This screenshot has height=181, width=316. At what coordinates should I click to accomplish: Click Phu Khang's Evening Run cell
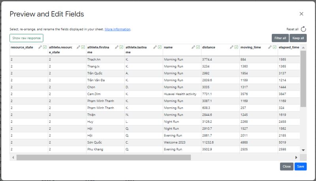tap(182, 149)
